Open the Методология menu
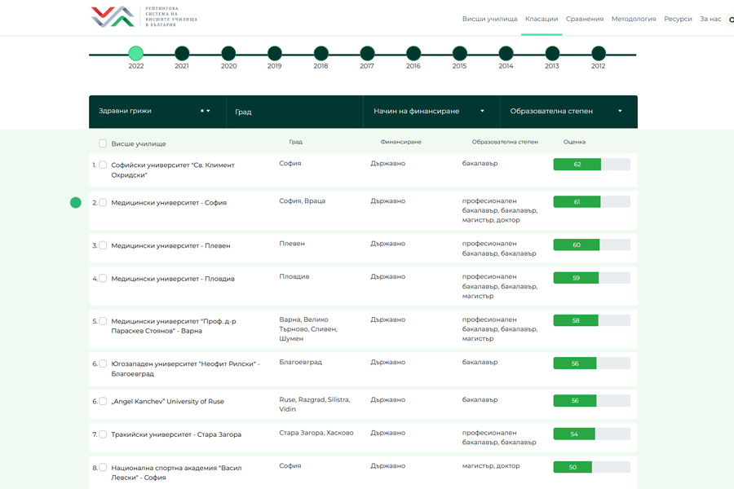The width and height of the screenshot is (734, 489). coord(634,20)
